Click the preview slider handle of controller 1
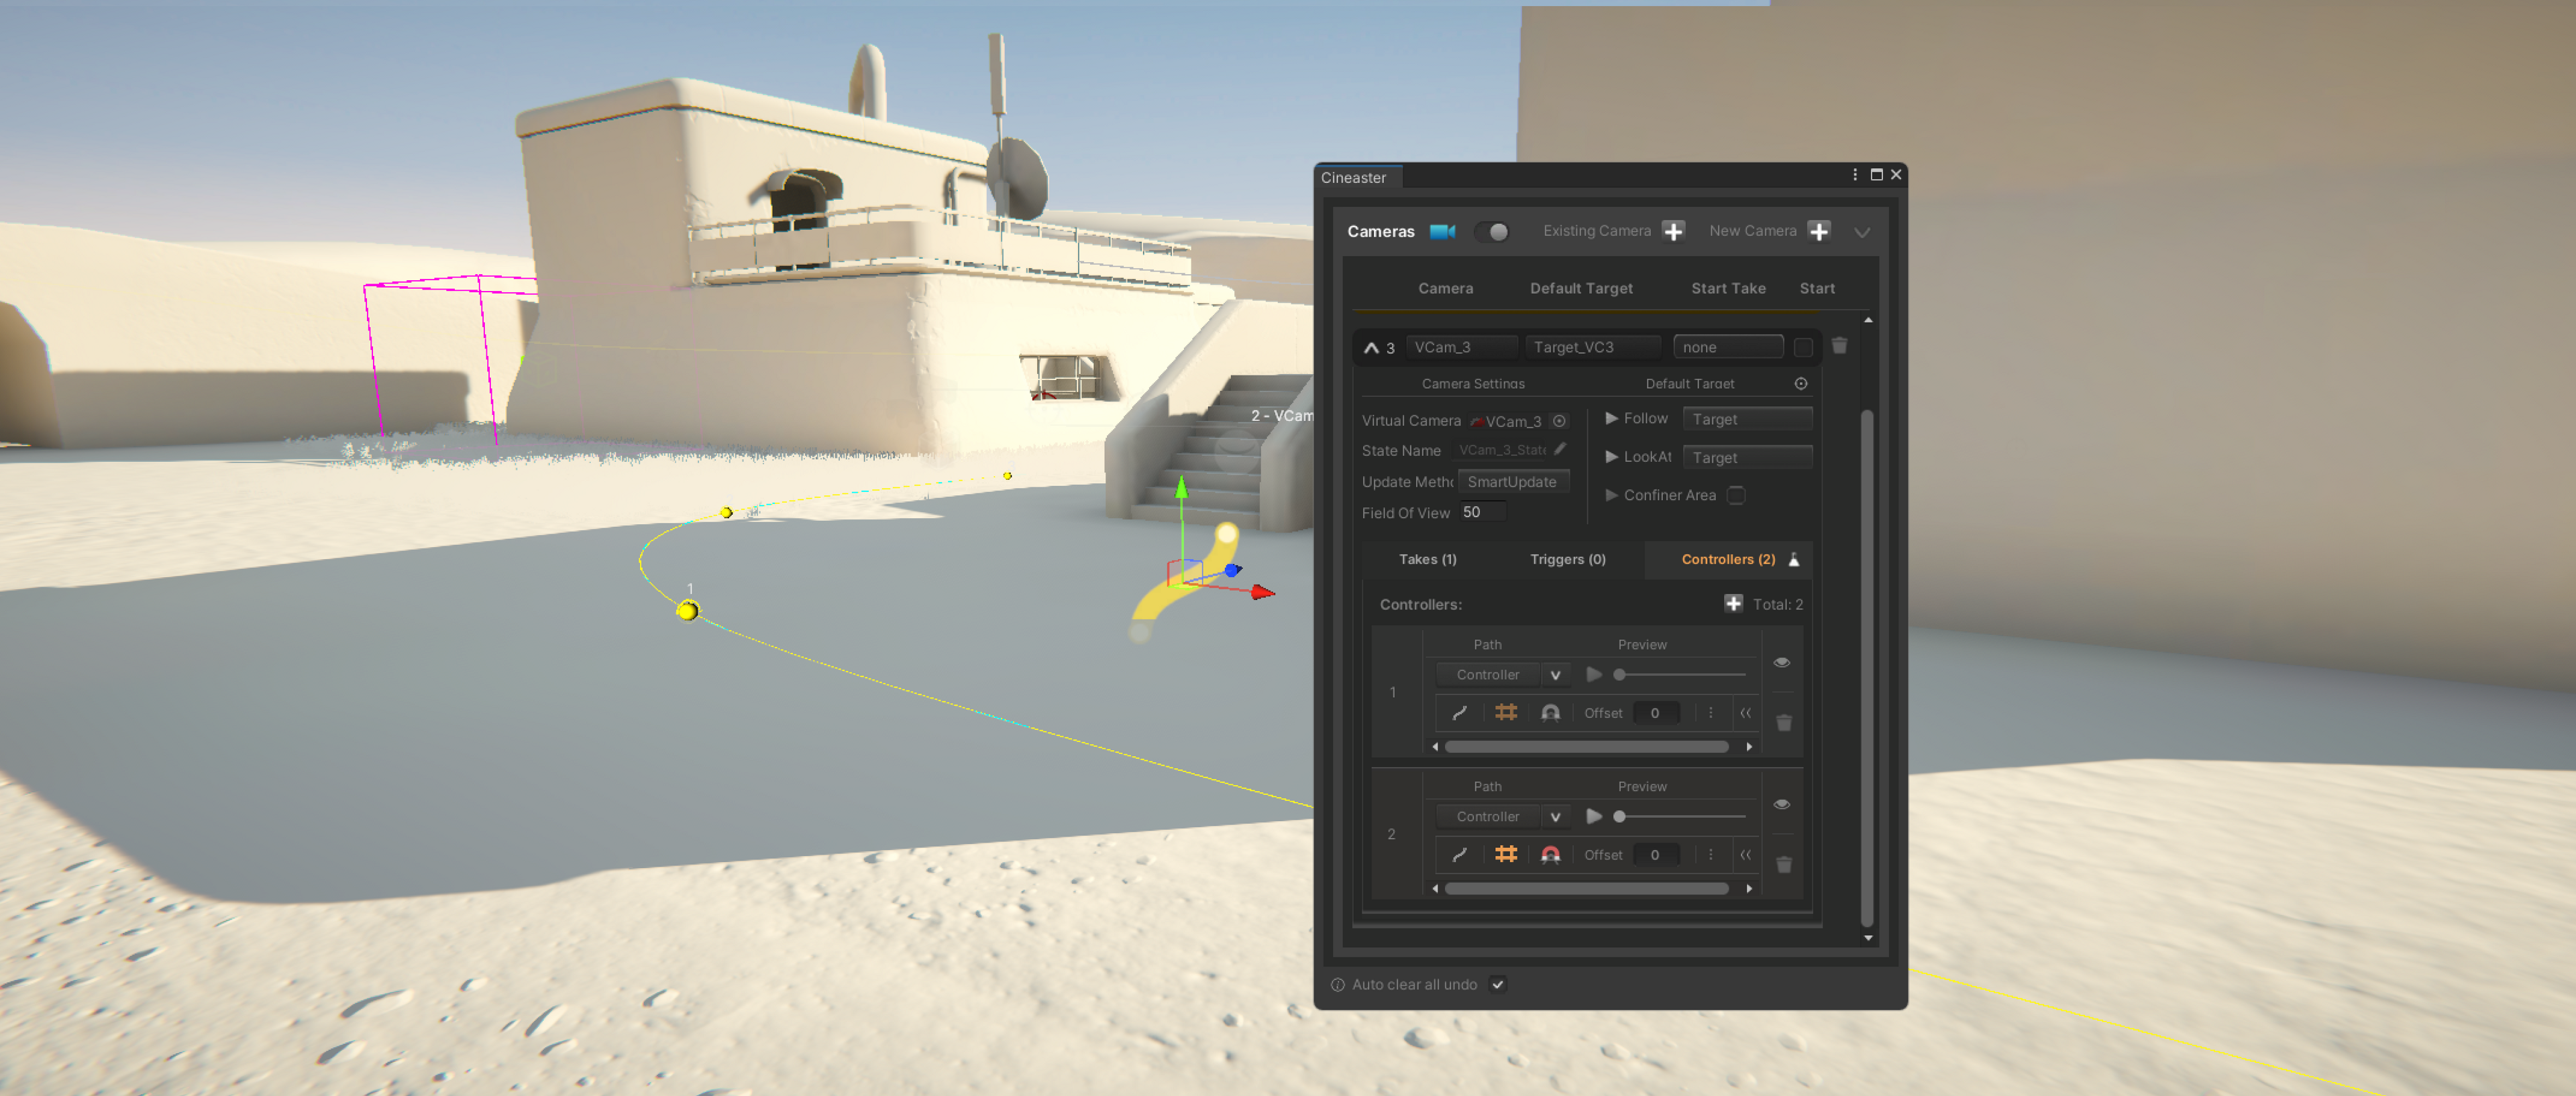Image resolution: width=2576 pixels, height=1096 pixels. pos(1619,674)
